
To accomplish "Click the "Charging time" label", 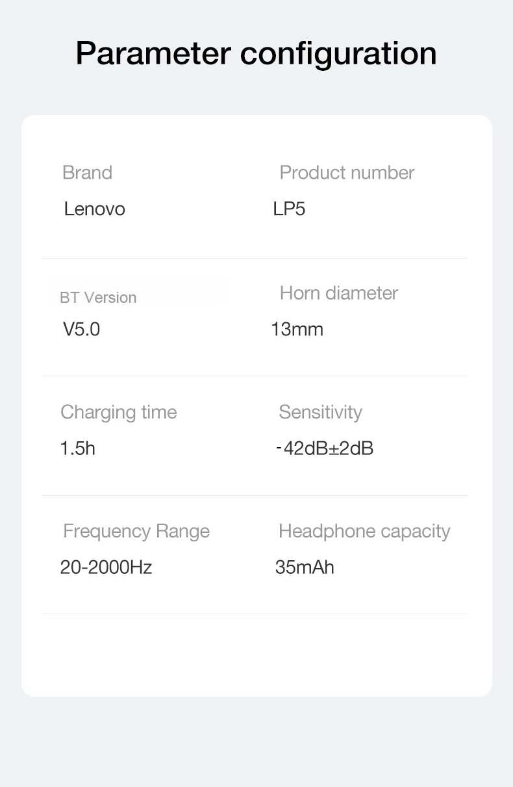I will (x=118, y=413).
